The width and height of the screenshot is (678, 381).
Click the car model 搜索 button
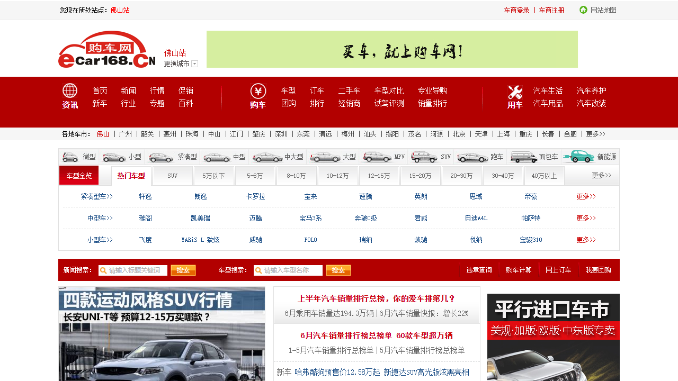coord(338,270)
